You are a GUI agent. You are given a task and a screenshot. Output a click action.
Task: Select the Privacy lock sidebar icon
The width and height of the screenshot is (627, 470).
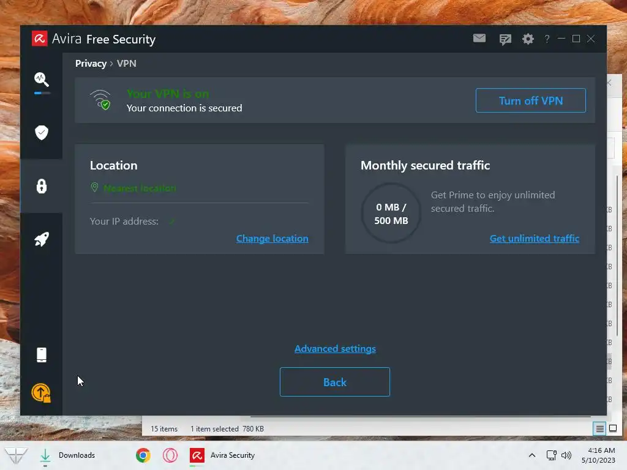pos(42,186)
